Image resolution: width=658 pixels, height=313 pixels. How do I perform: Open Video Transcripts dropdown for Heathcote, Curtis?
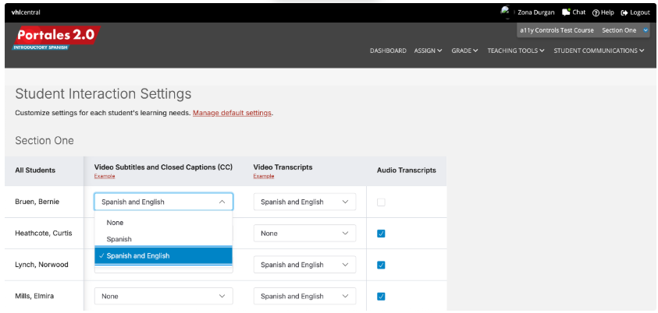click(x=304, y=233)
